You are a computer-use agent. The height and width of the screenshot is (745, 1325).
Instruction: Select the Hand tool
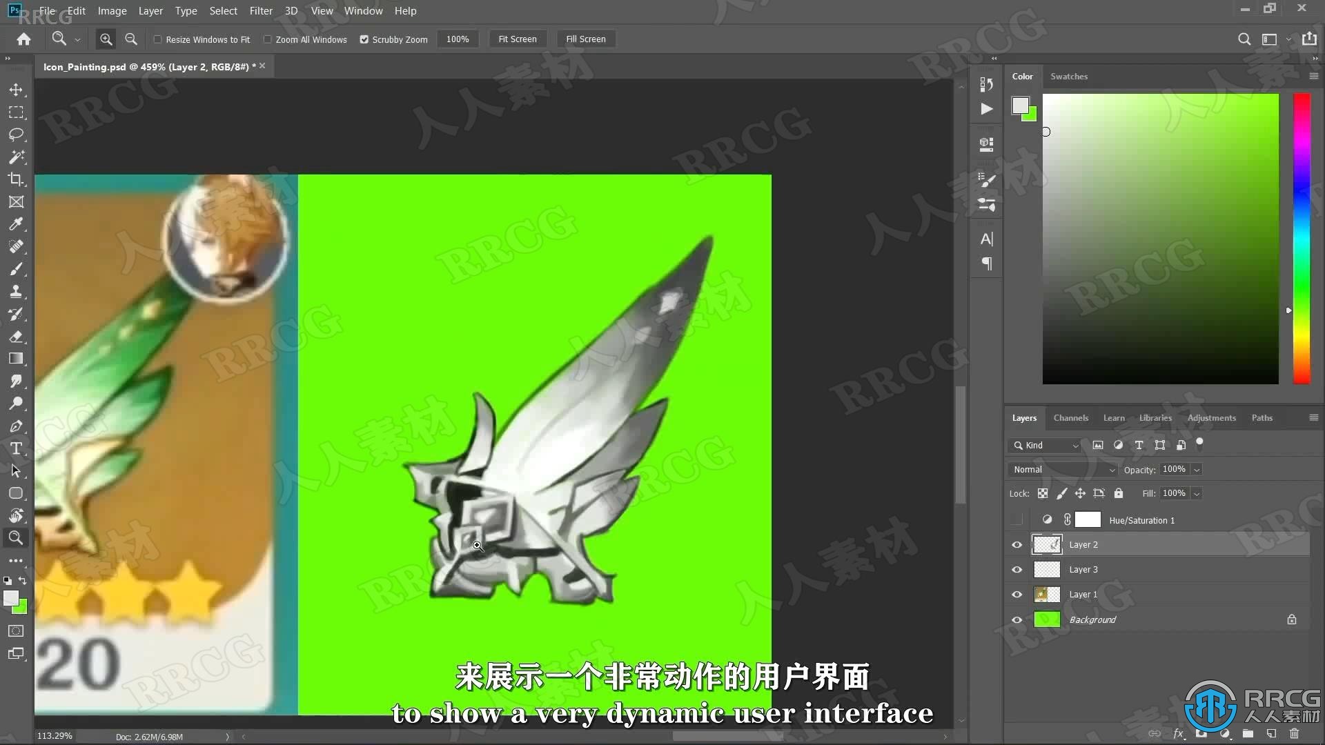click(x=16, y=515)
